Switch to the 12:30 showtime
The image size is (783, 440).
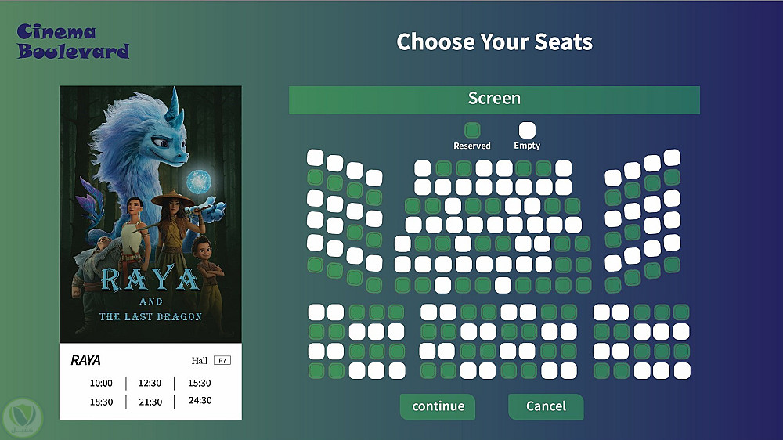click(x=150, y=384)
